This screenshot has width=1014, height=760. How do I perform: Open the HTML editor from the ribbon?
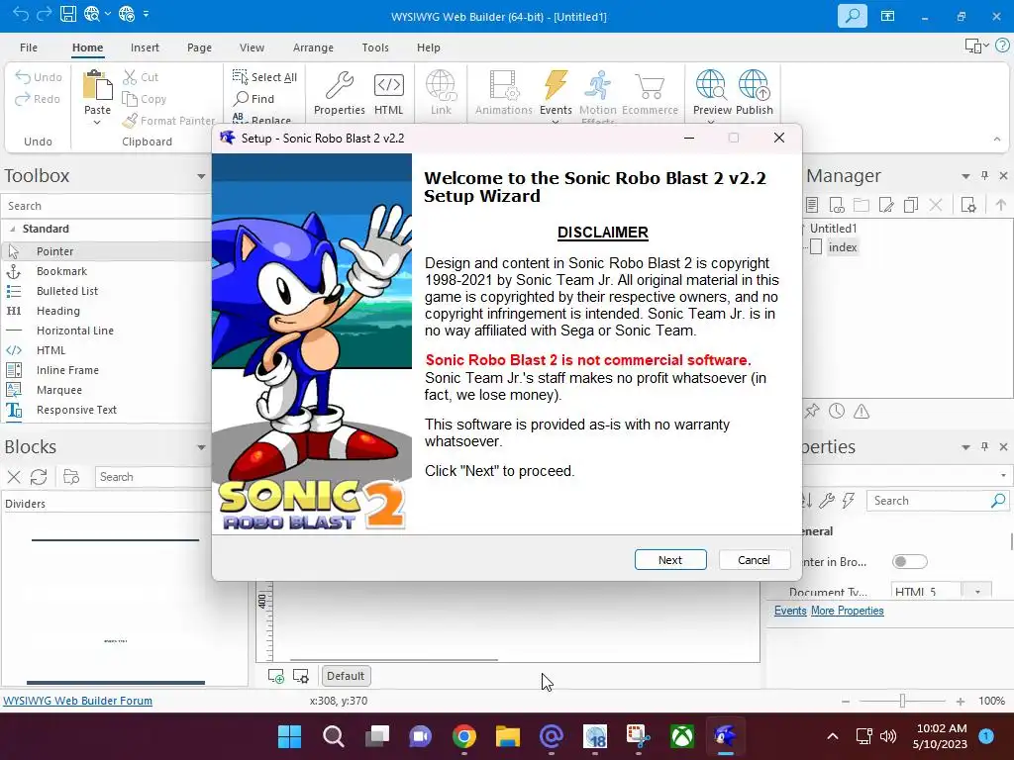click(388, 93)
